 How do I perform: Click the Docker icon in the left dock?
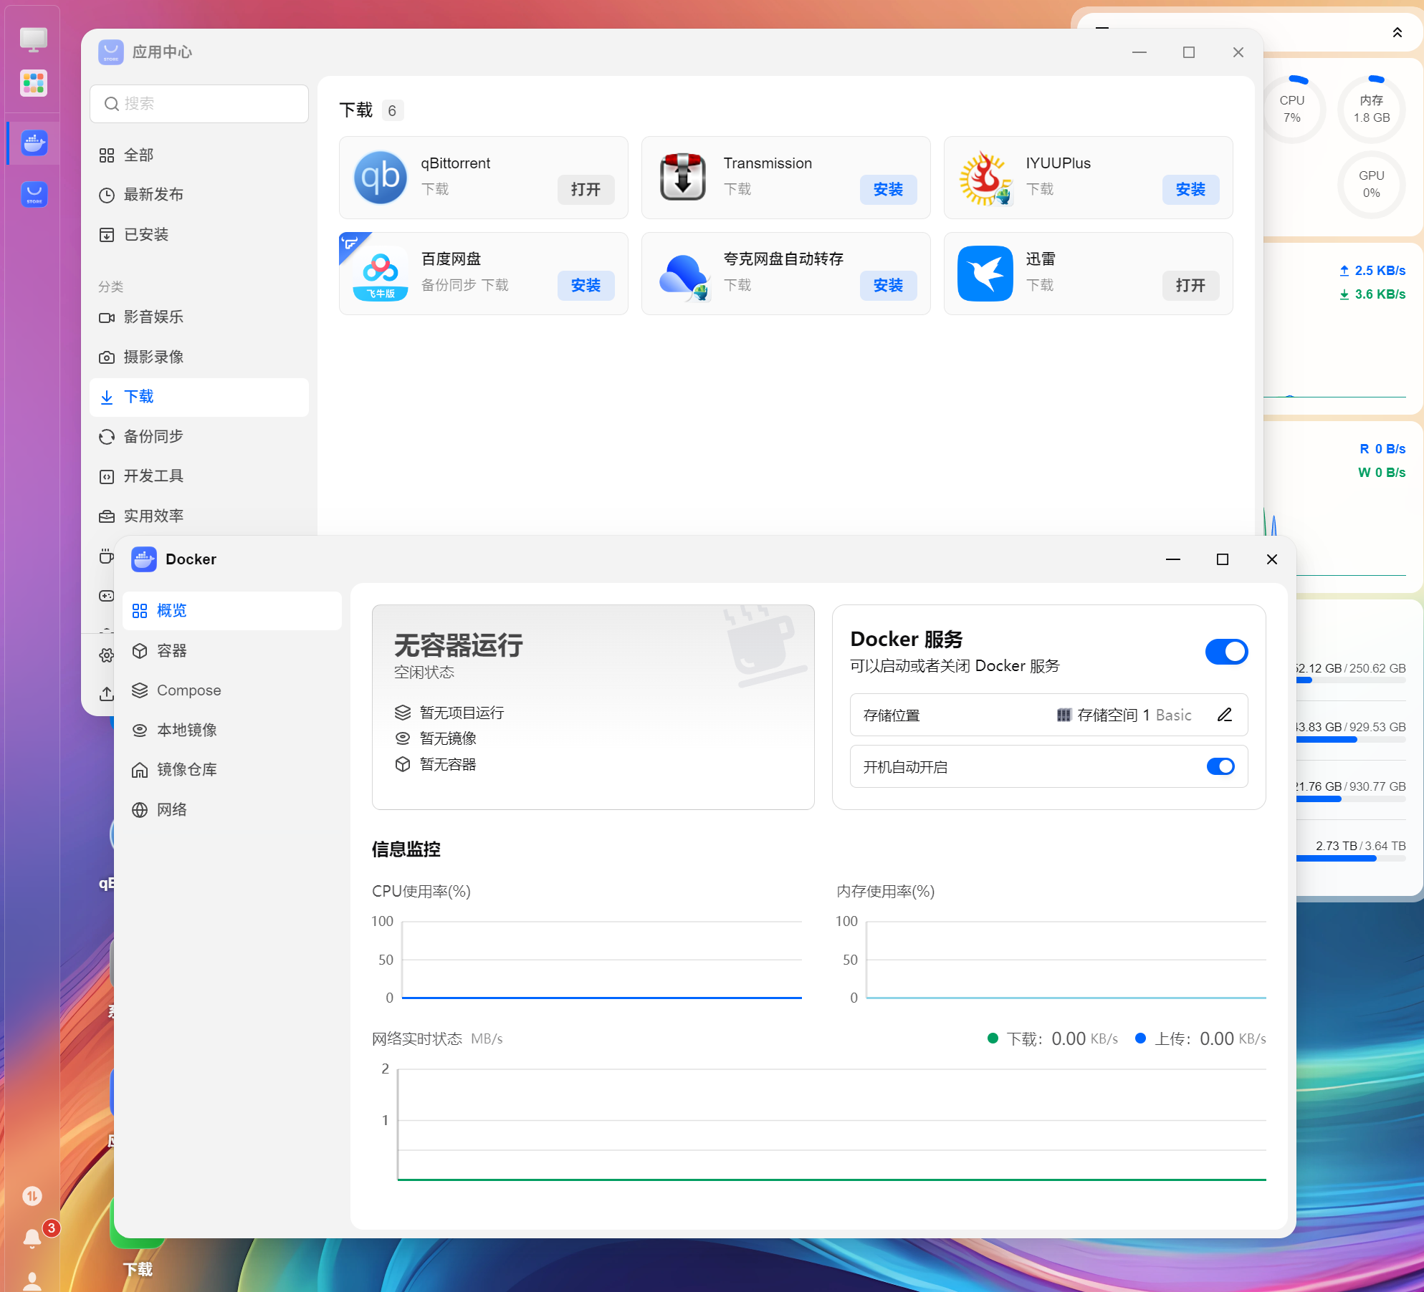coord(34,143)
